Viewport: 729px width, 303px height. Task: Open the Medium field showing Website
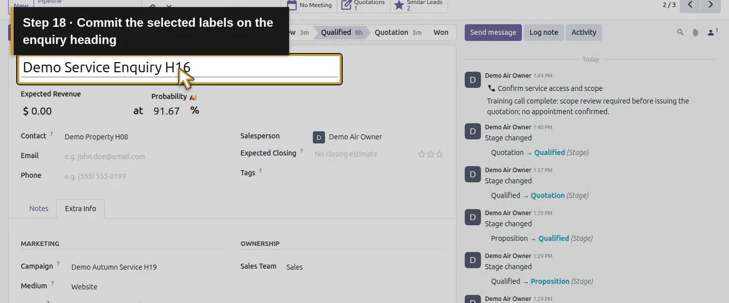pos(147,287)
